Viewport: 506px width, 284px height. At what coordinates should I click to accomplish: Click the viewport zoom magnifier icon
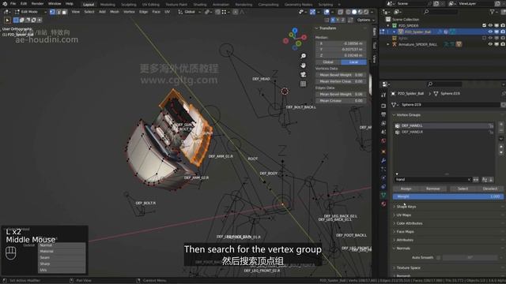pyautogui.click(x=303, y=56)
